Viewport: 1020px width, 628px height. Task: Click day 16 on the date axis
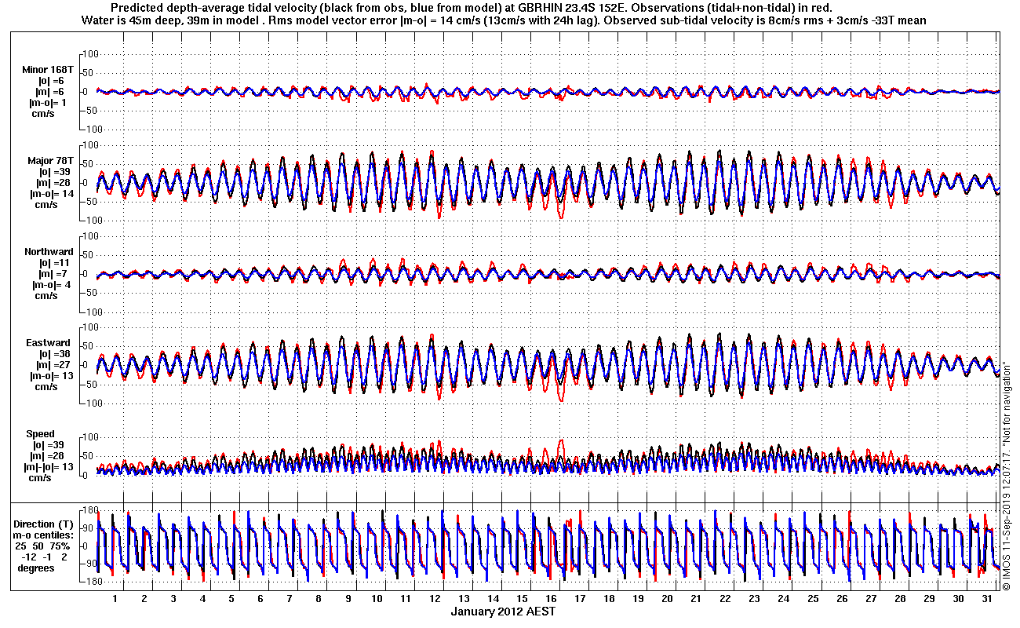(551, 599)
